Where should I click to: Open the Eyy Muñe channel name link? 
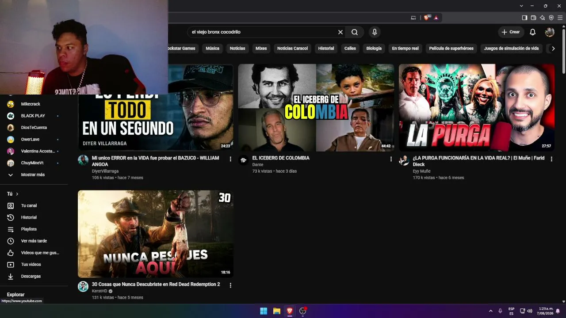click(x=421, y=171)
